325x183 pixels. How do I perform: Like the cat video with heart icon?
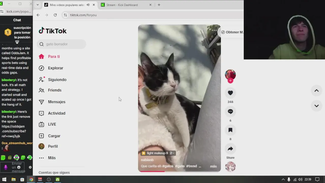[x=230, y=93]
